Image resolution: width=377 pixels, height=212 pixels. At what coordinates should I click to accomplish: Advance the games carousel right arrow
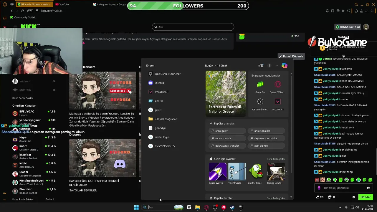pos(286,171)
